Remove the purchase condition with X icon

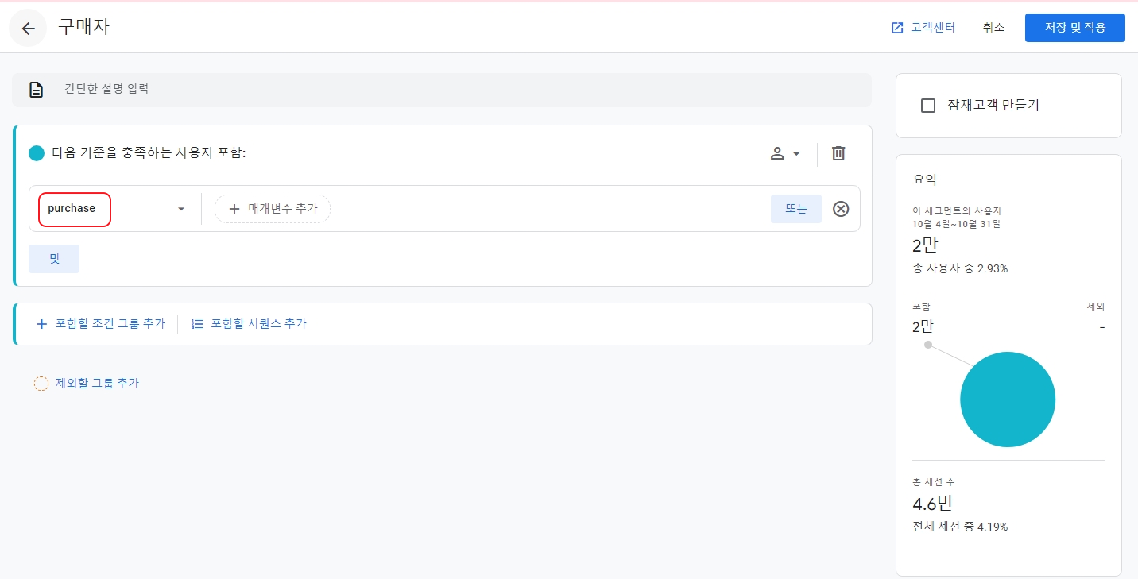click(841, 209)
